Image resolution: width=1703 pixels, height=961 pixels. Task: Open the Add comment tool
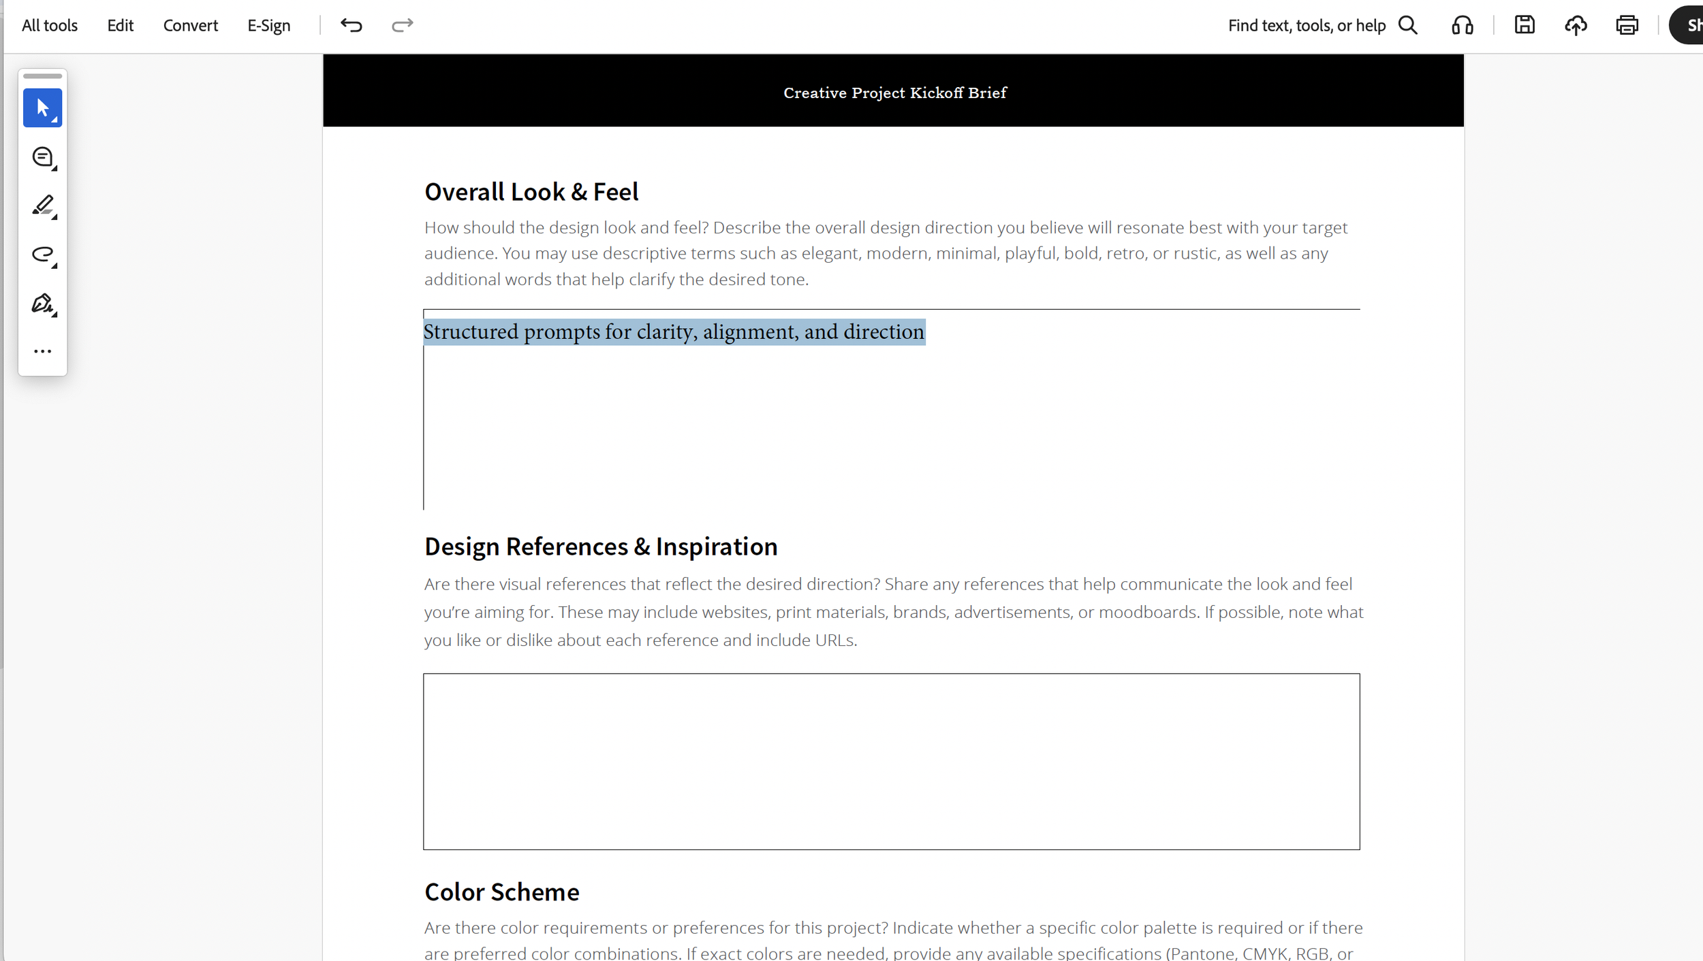[x=42, y=157]
